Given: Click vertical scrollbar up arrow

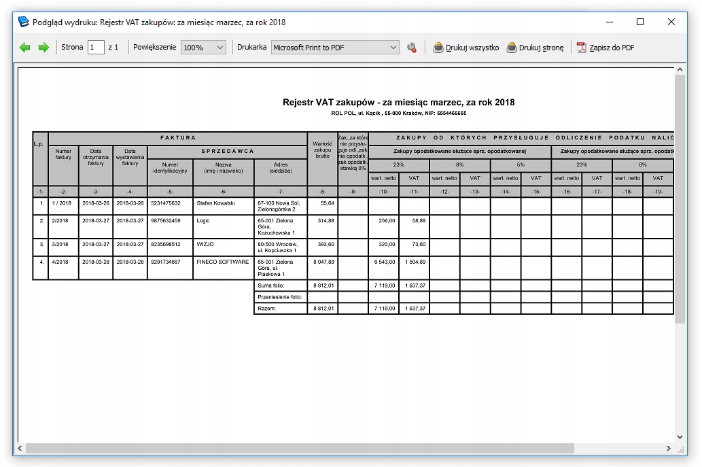Looking at the screenshot, I should pyautogui.click(x=680, y=69).
